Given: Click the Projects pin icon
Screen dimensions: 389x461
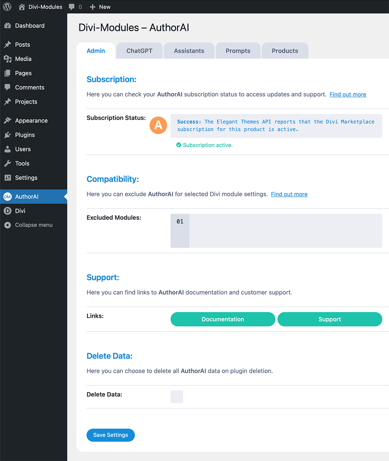Looking at the screenshot, I should (8, 101).
